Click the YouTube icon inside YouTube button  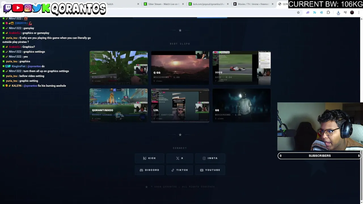[x=202, y=170]
